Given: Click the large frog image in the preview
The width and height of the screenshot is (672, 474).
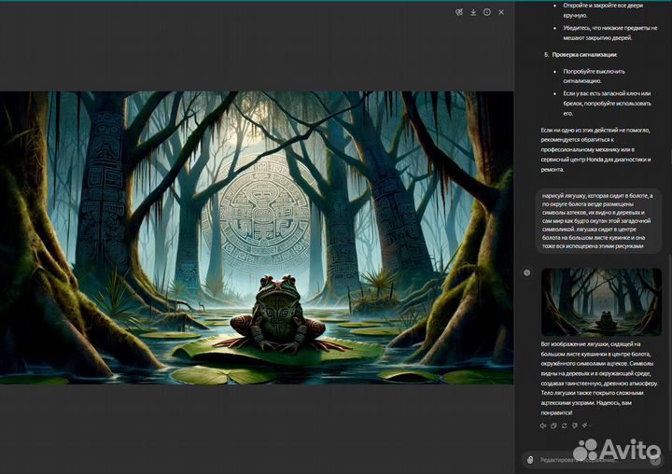Looking at the screenshot, I should [257, 237].
